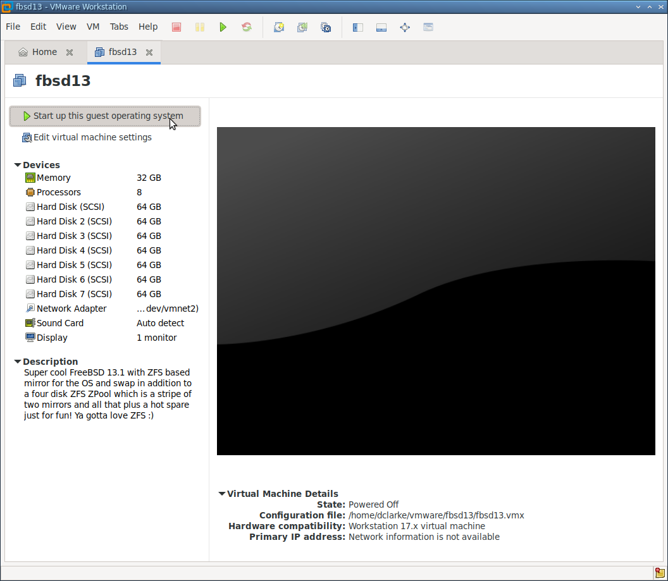Collapse the Description section
Viewport: 668px width, 581px height.
click(x=18, y=362)
